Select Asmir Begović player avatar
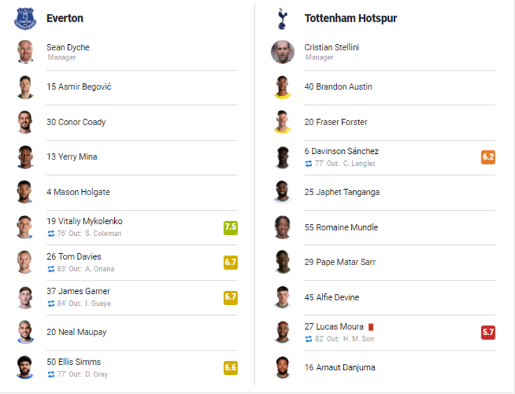This screenshot has height=394, width=515. coord(25,87)
